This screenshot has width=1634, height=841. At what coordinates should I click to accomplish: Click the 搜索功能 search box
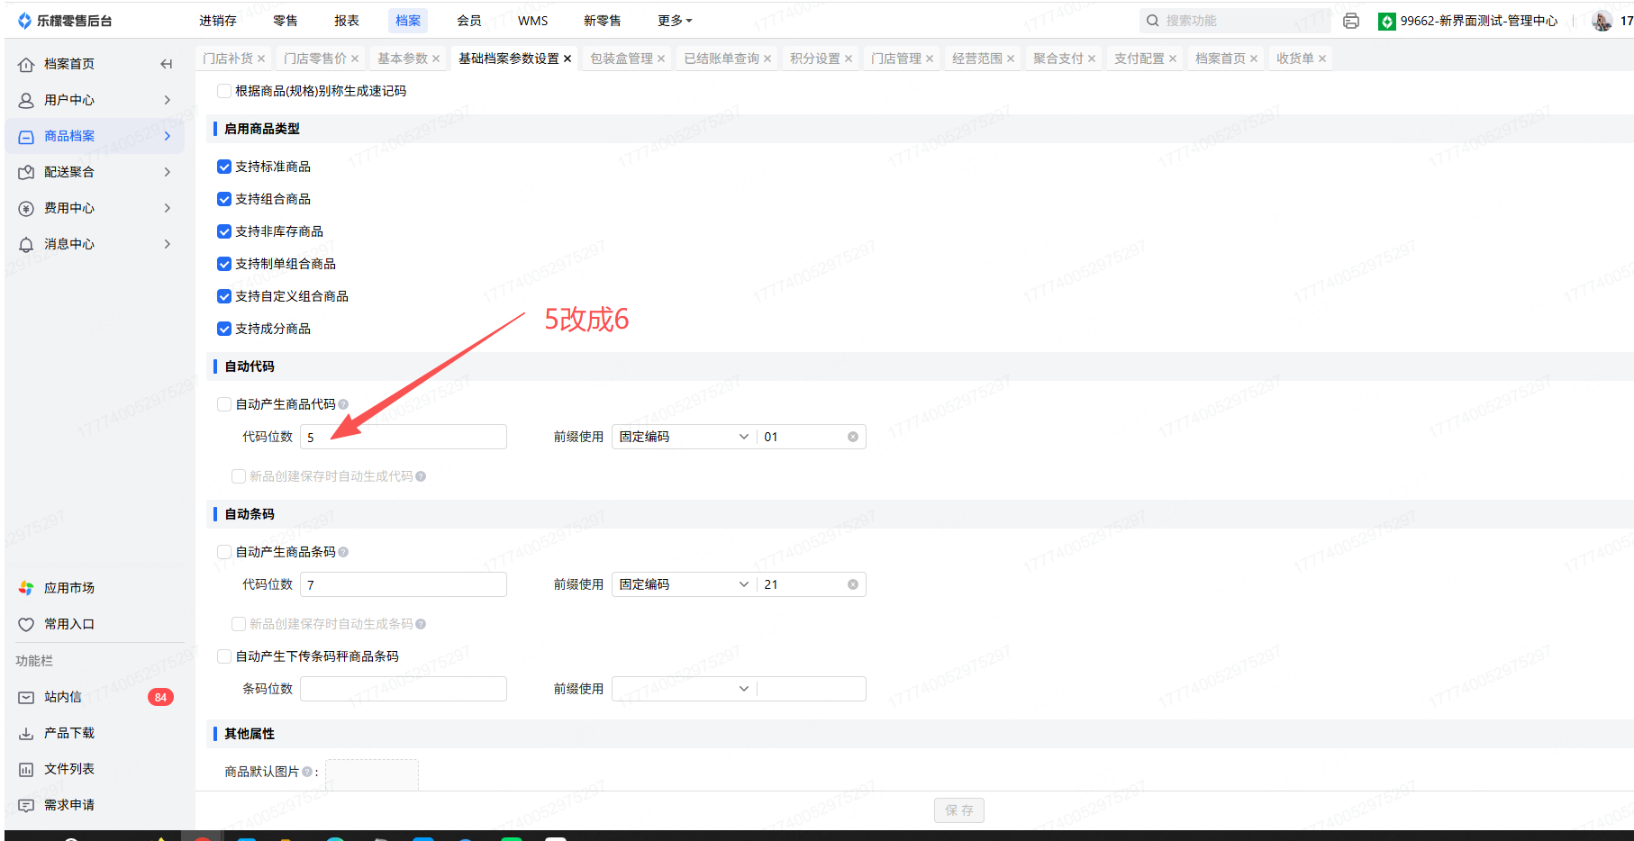click(1234, 21)
